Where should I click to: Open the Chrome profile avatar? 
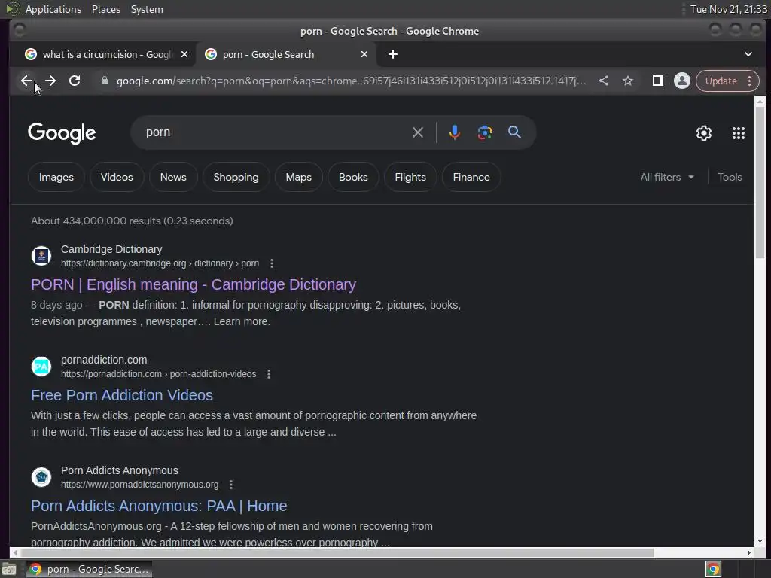coord(682,81)
